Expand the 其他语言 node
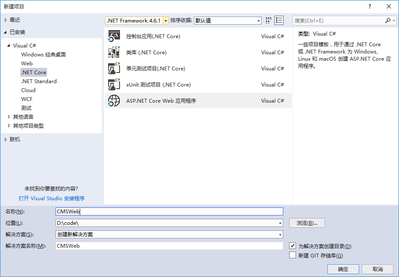This screenshot has width=399, height=277. (x=9, y=117)
